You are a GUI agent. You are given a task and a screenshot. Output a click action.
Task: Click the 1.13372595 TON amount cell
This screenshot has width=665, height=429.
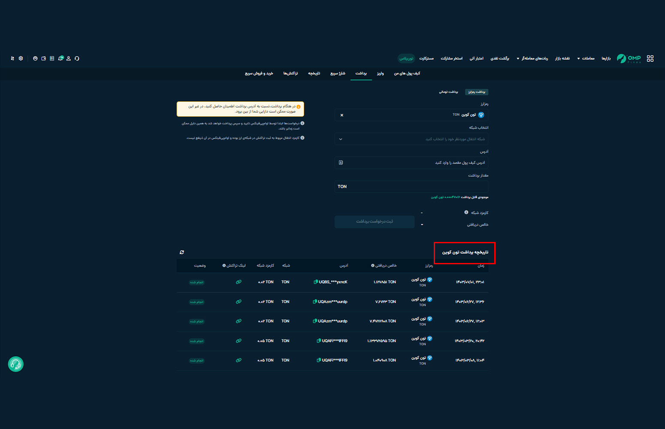coord(382,341)
